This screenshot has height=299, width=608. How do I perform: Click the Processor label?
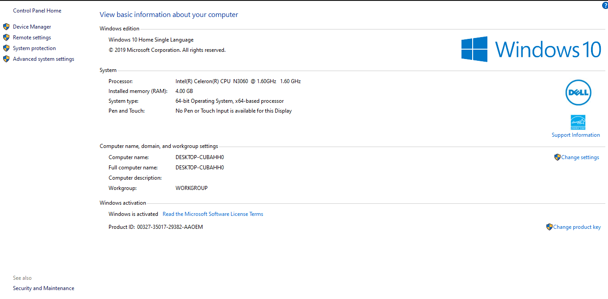(121, 81)
